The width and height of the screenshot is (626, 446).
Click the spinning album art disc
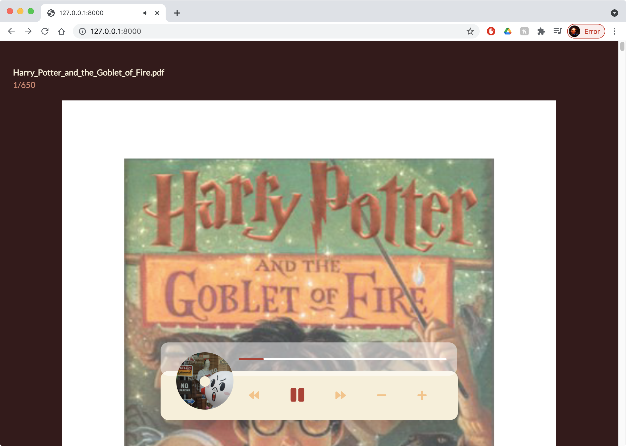205,381
